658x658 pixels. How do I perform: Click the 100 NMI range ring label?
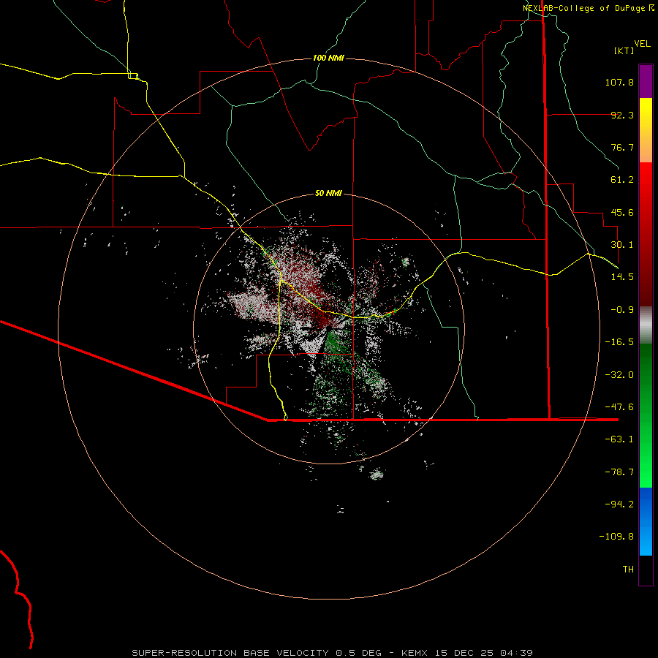tap(328, 58)
